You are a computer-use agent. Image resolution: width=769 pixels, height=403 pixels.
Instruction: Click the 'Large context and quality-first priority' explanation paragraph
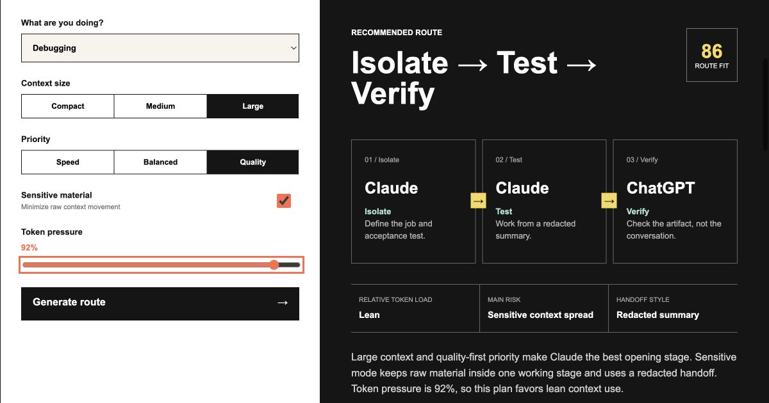[543, 373]
